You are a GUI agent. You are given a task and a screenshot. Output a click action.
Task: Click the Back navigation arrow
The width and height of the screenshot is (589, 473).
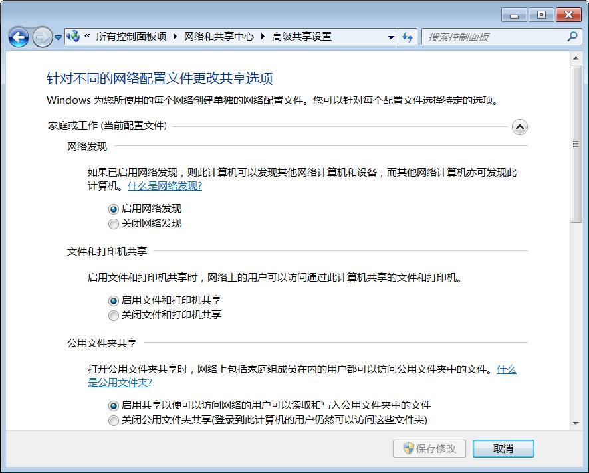[x=19, y=37]
